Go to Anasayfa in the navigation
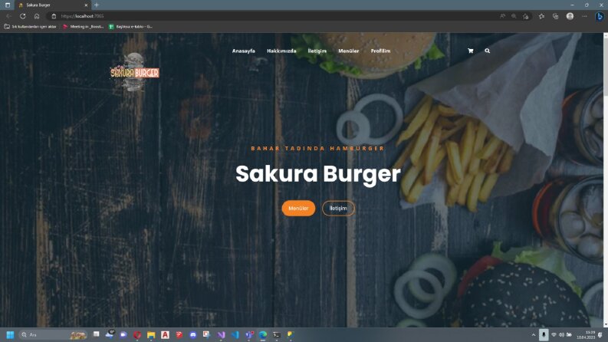Screen dimensions: 608x342 click(244, 51)
